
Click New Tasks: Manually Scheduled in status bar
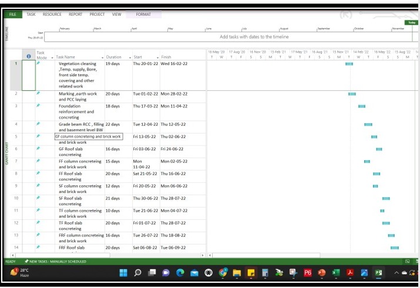pos(56,262)
